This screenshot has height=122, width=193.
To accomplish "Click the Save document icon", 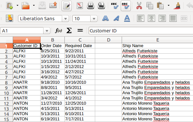I will (x=42, y=6).
